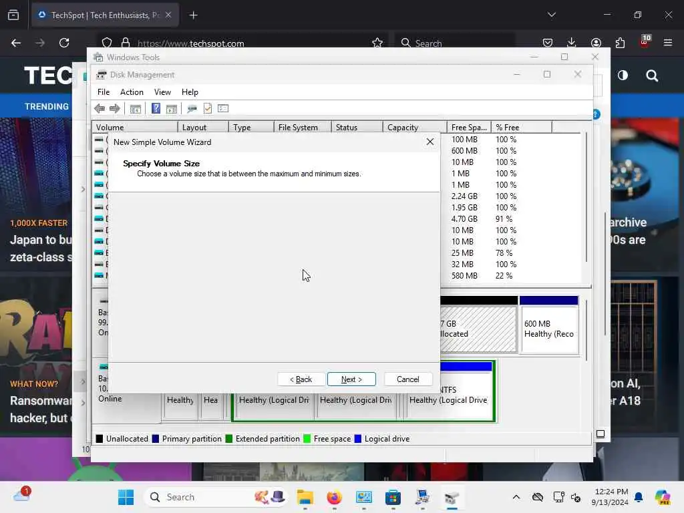Select the 600 MB Healthy recovery partition block

(x=549, y=325)
